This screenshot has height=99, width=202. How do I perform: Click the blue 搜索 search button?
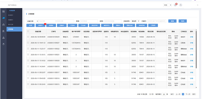click(172, 21)
